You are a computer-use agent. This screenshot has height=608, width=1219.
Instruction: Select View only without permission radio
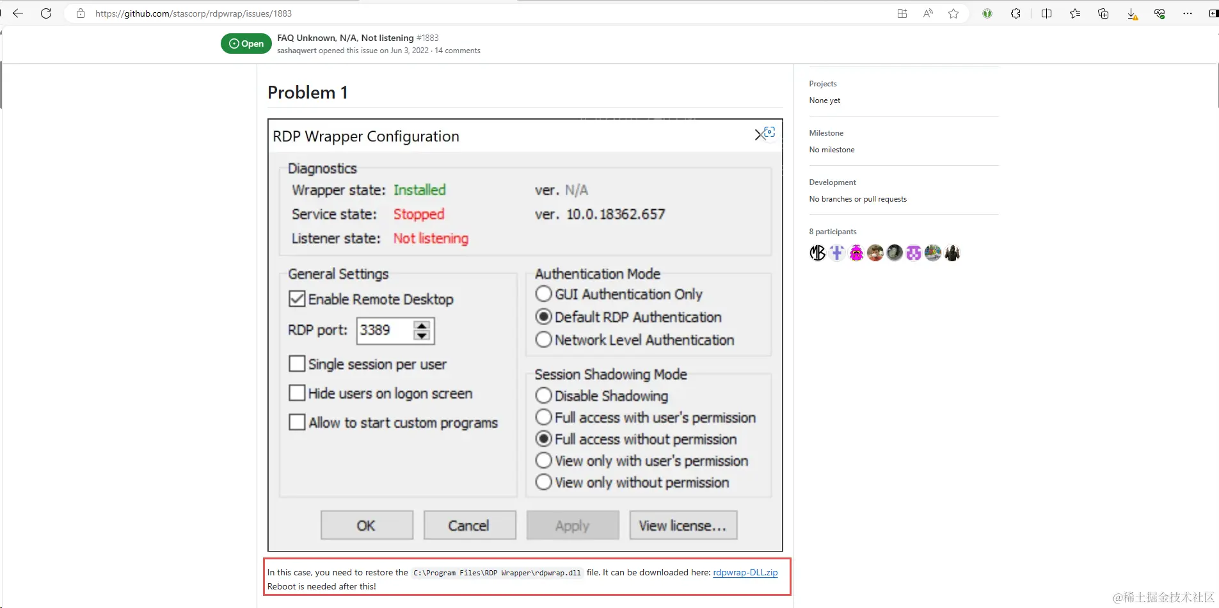click(x=543, y=482)
